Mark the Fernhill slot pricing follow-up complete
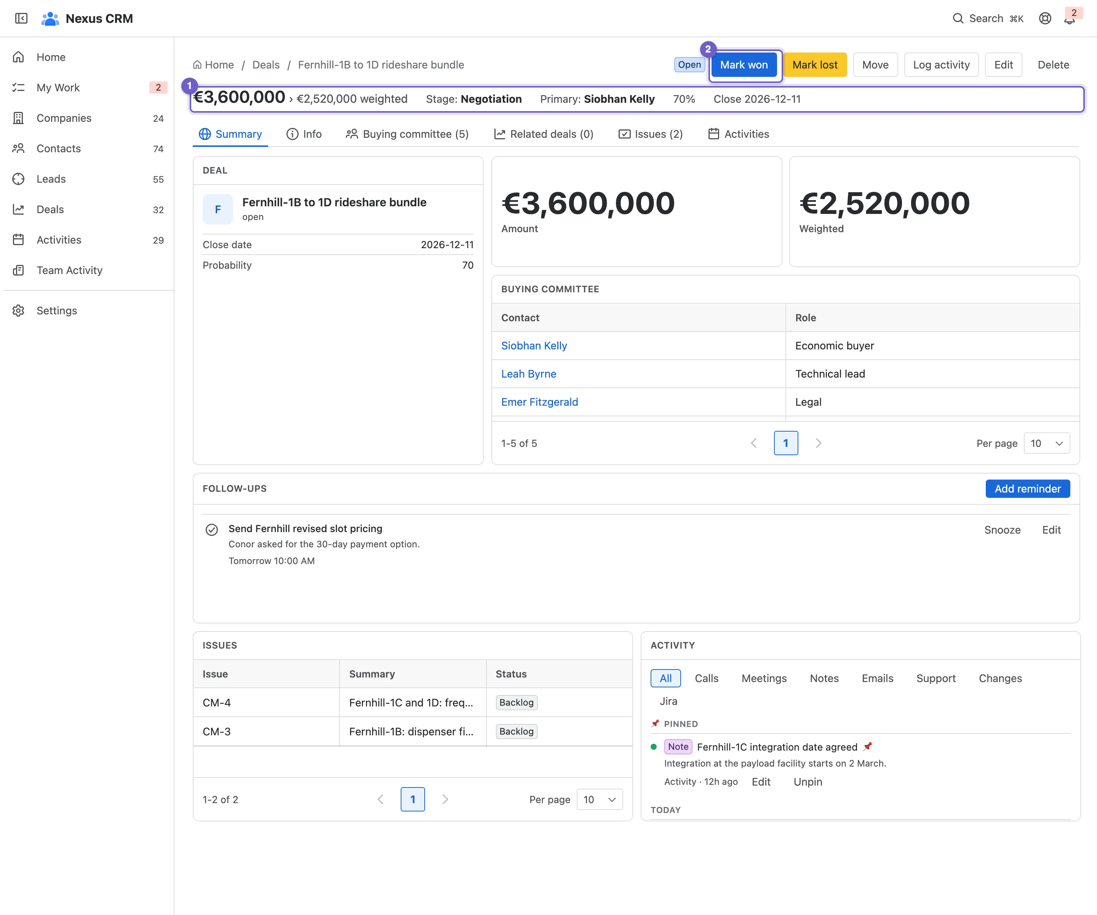1097x915 pixels. pyautogui.click(x=211, y=530)
